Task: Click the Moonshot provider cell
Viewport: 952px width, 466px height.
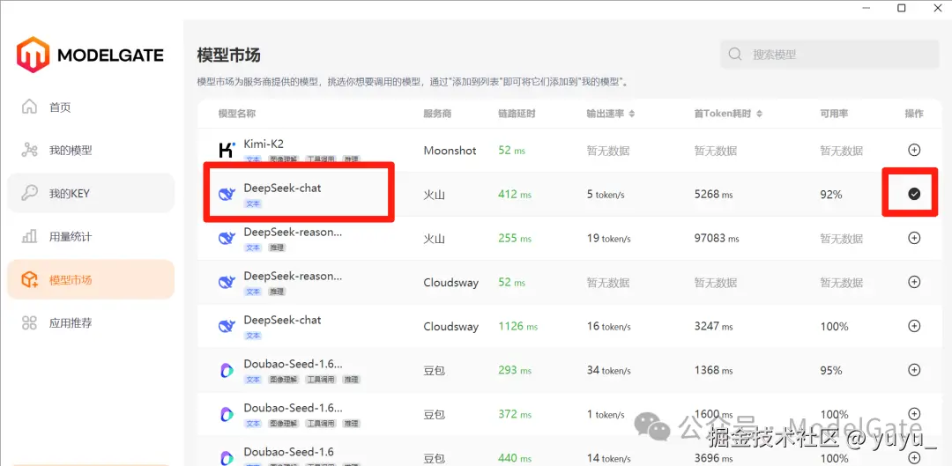Action: click(450, 151)
